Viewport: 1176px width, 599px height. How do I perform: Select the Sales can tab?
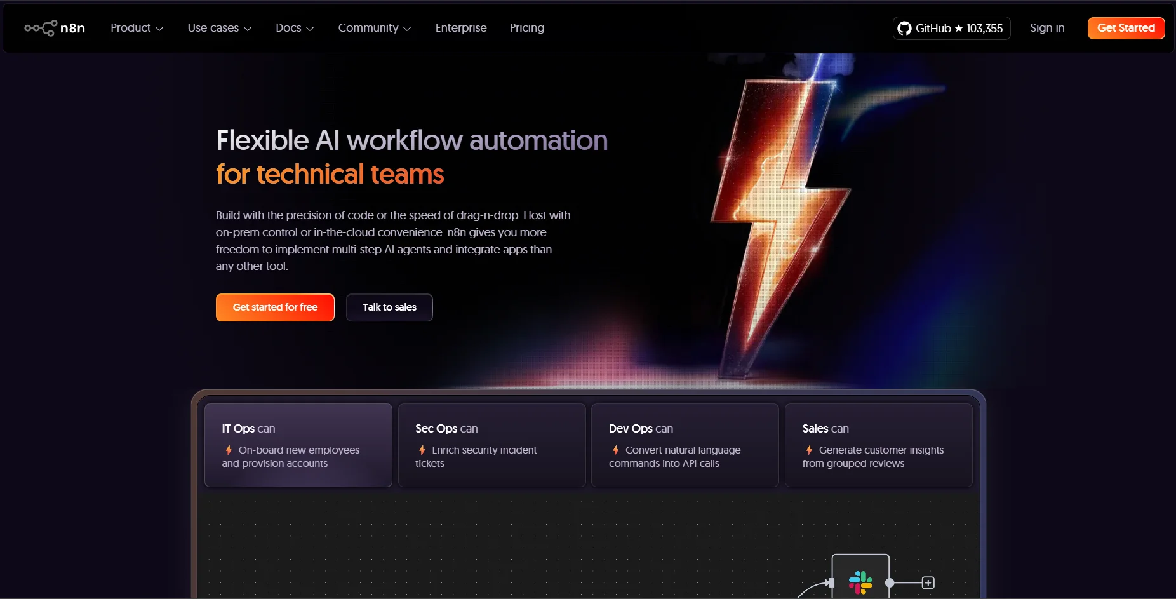(879, 445)
